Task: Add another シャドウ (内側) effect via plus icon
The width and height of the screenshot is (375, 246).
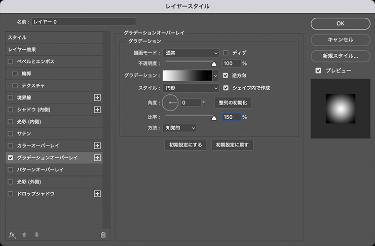Action: pyautogui.click(x=97, y=110)
